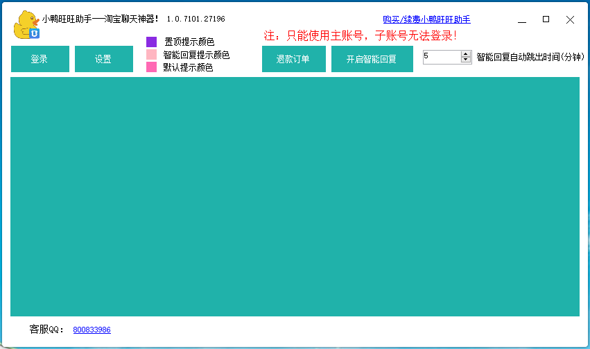
Task: Decrease the minutes with the down spinner arrow
Action: coord(466,60)
